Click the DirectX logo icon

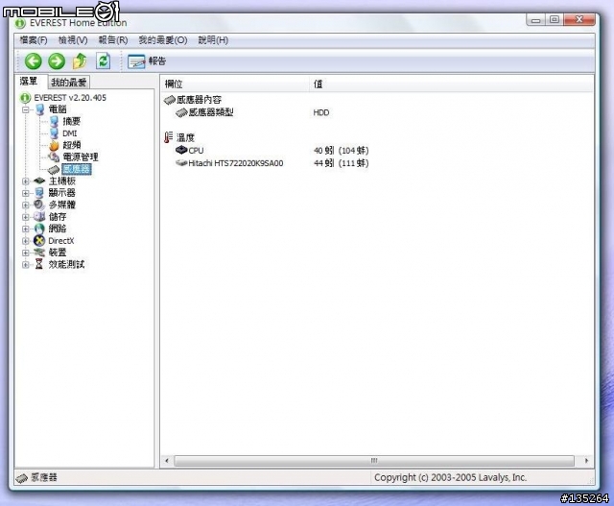[39, 241]
